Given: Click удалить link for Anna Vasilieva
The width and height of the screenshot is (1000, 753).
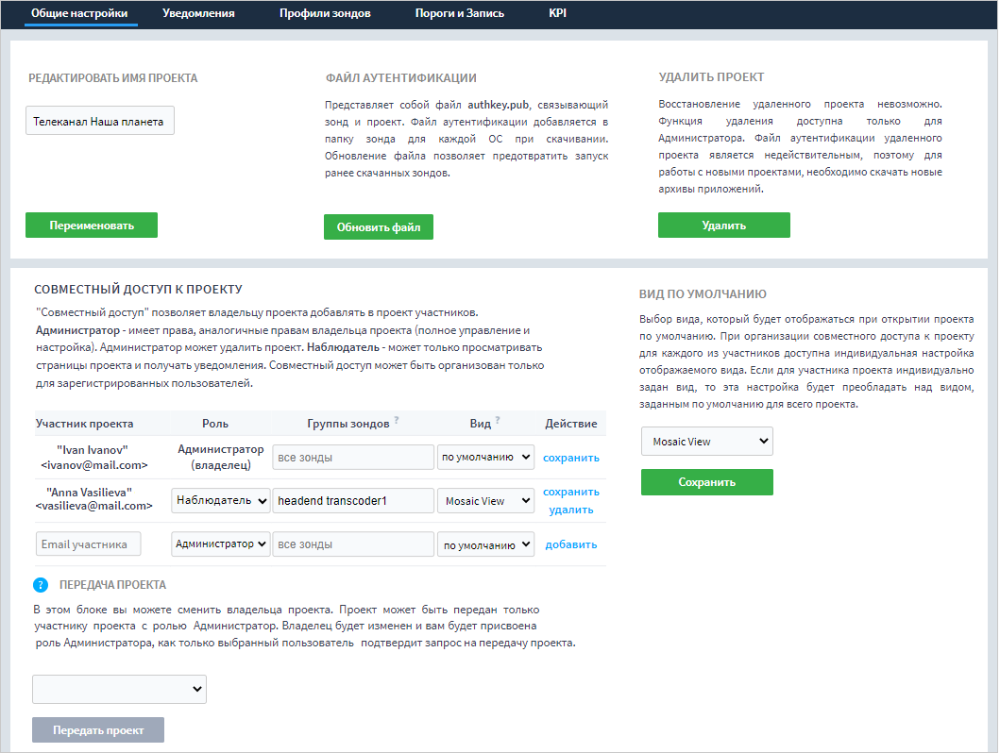Looking at the screenshot, I should 570,510.
